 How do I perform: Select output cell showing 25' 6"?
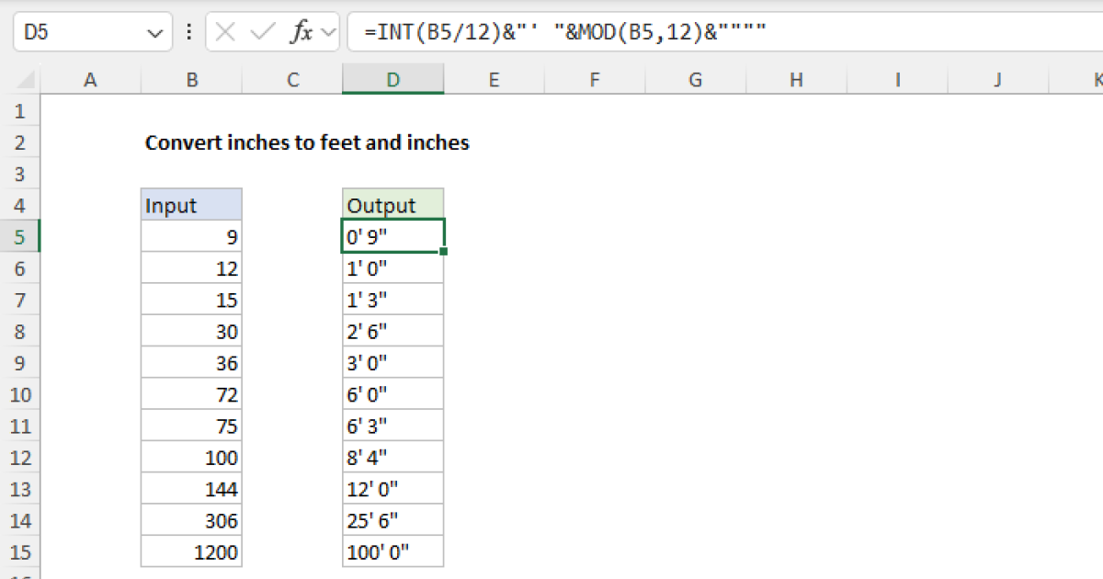coord(393,520)
